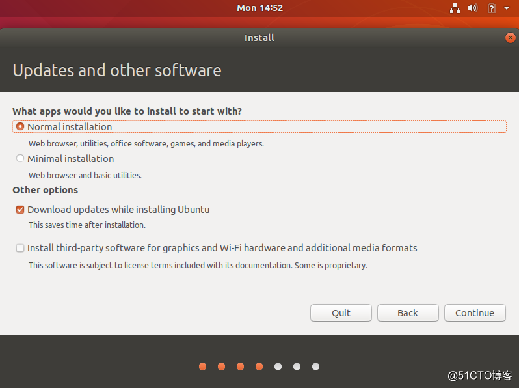Close the Install window
Screen dimensions: 519x388
pos(510,38)
